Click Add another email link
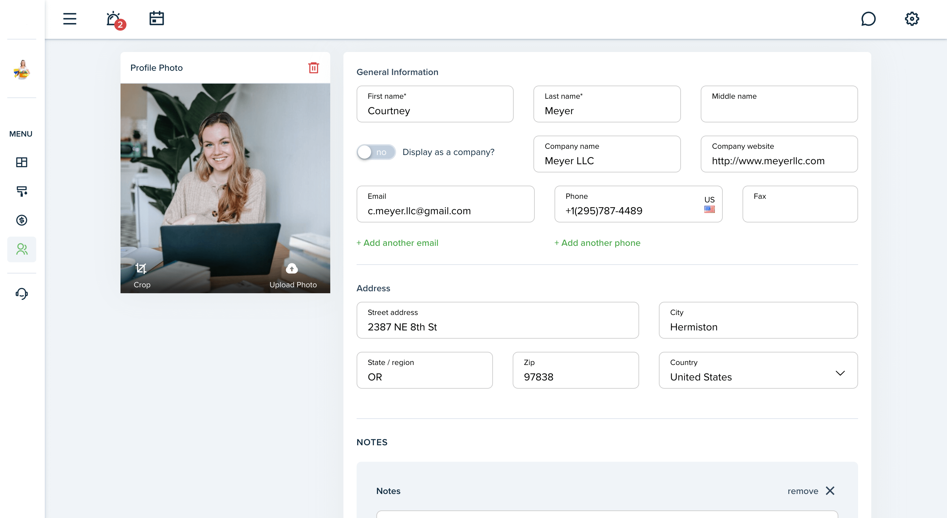 pyautogui.click(x=397, y=243)
